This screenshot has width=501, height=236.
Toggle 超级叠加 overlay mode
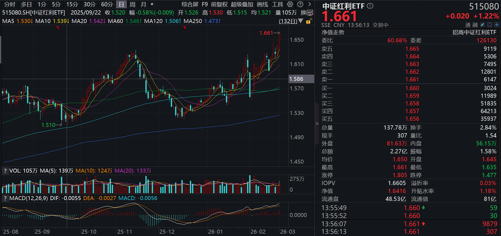coord(242,4)
